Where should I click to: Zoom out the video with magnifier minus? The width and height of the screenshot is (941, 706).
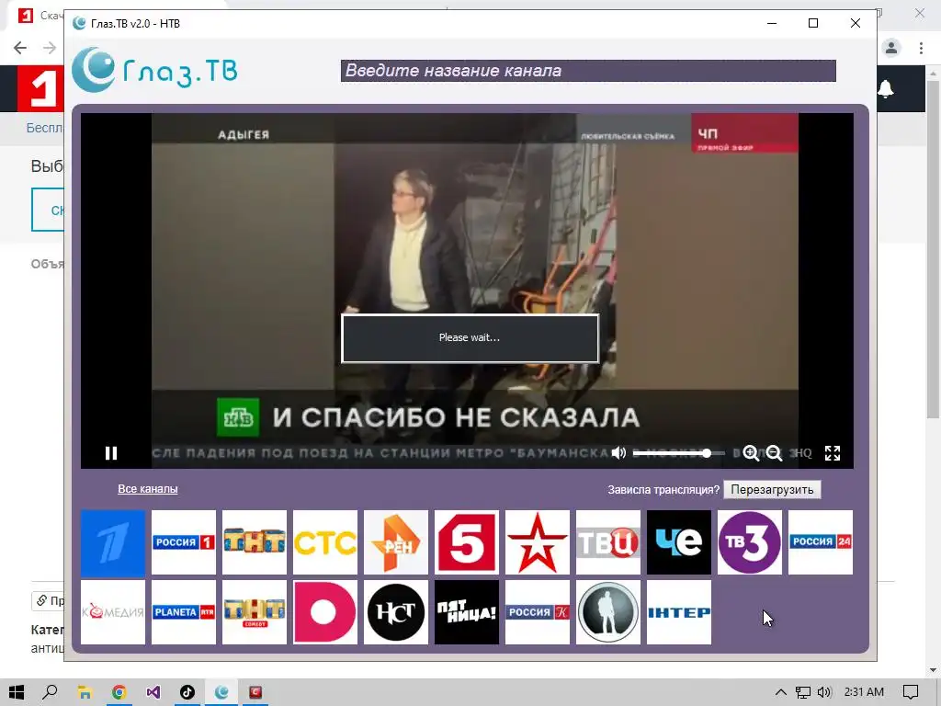(774, 452)
